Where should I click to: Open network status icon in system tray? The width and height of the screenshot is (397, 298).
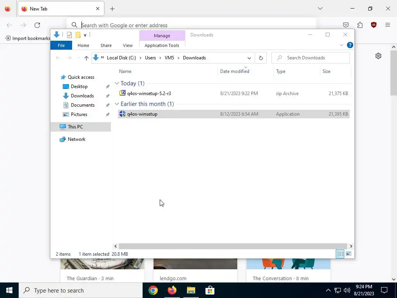(x=338, y=290)
